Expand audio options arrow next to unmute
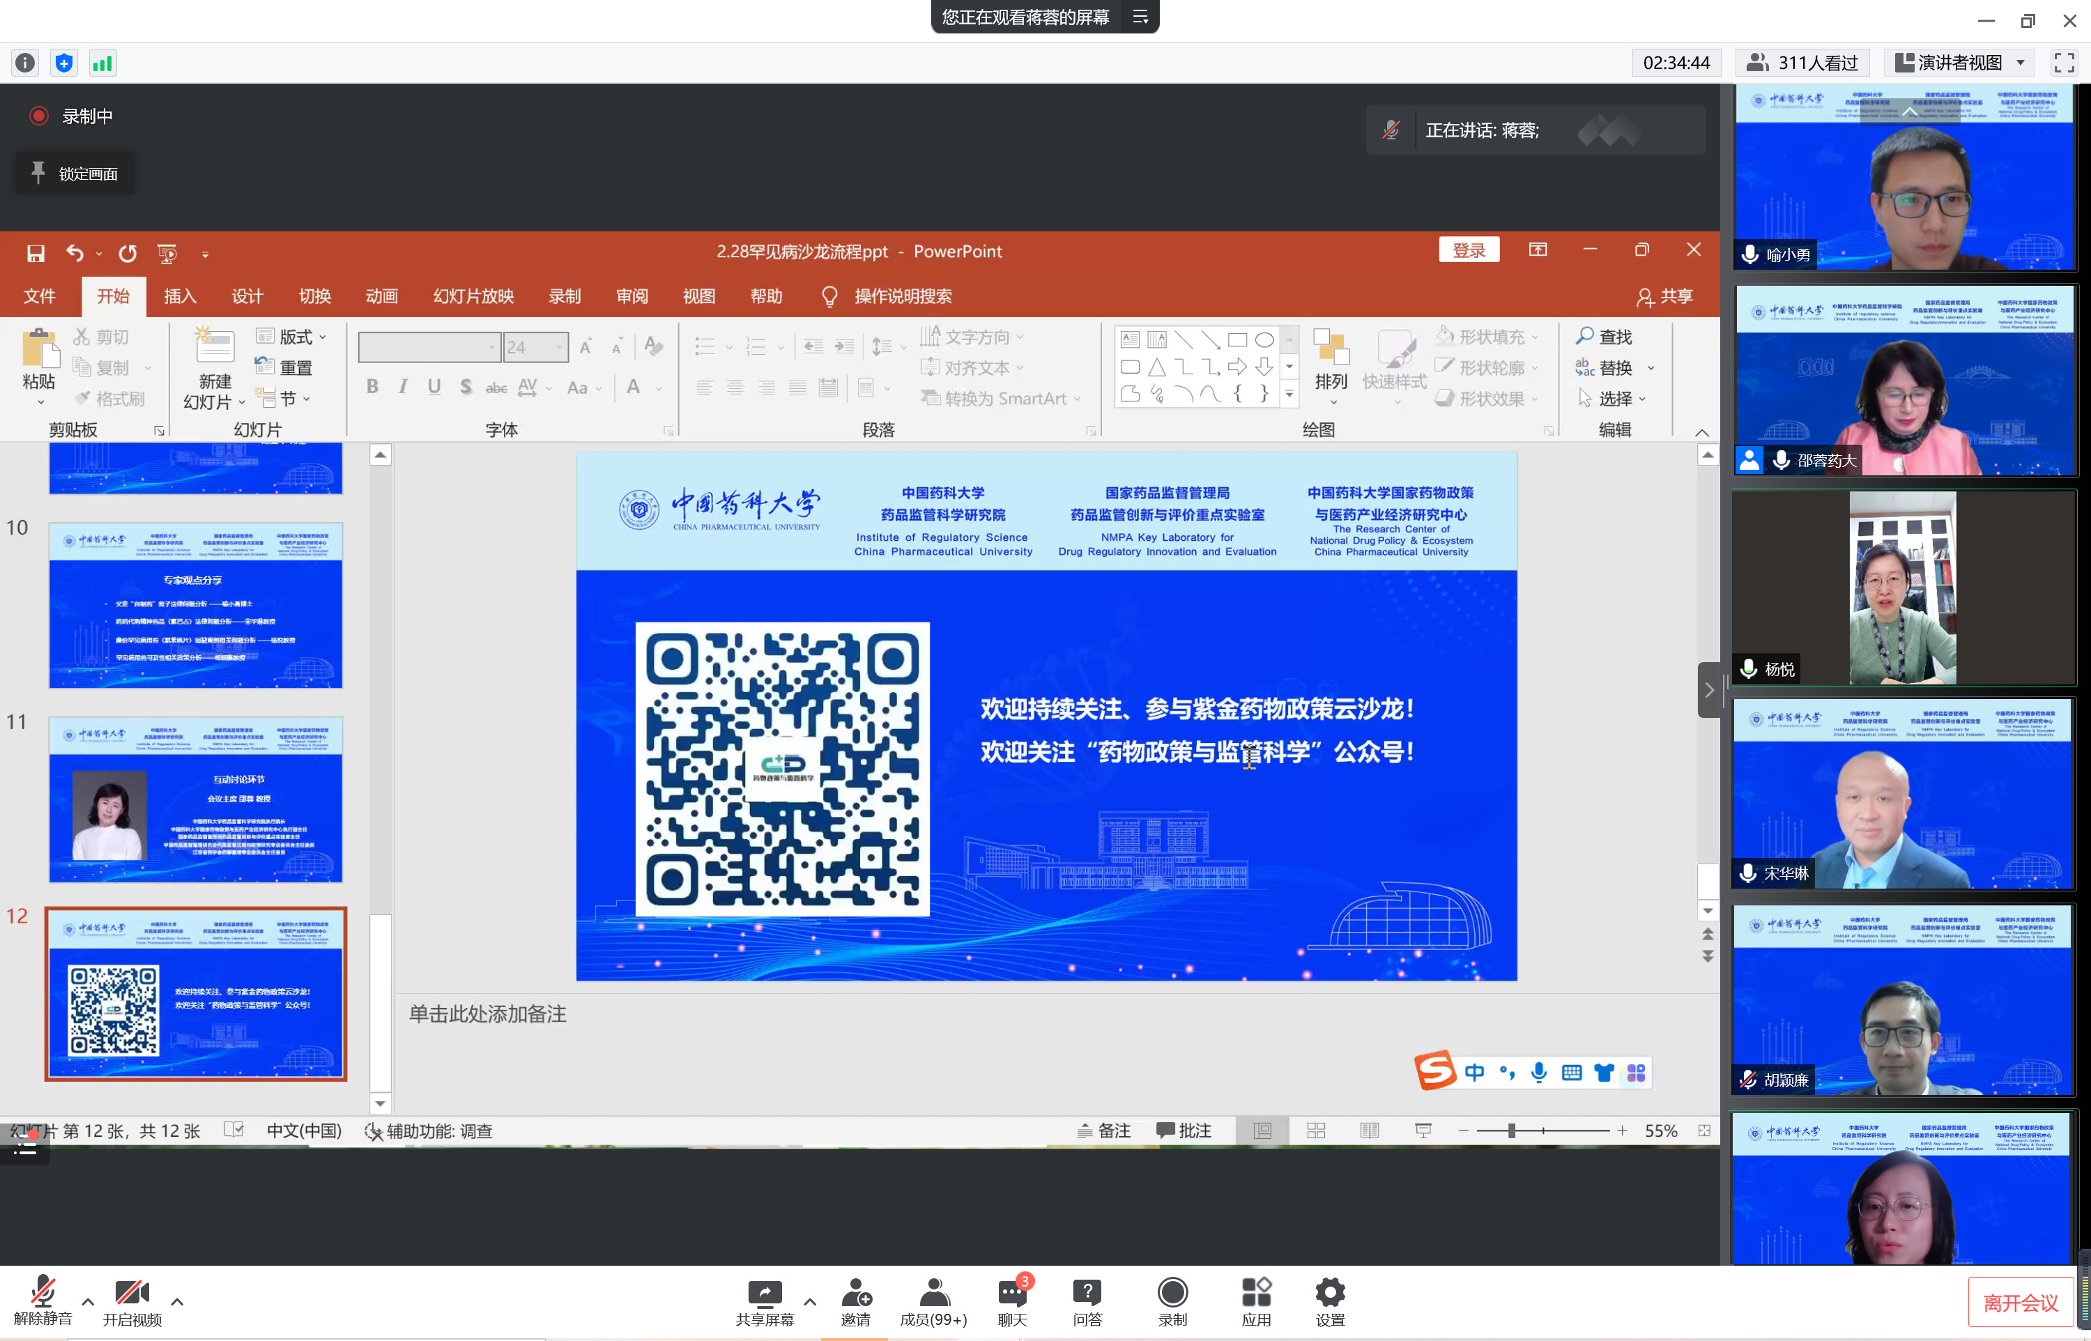 88,1302
